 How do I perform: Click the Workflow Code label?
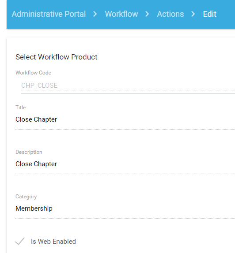point(33,73)
